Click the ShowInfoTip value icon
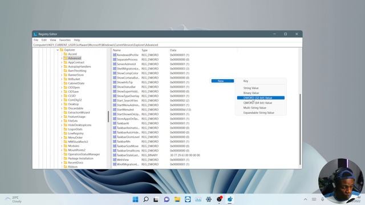Screen dimensions: 365x205 (115, 82)
